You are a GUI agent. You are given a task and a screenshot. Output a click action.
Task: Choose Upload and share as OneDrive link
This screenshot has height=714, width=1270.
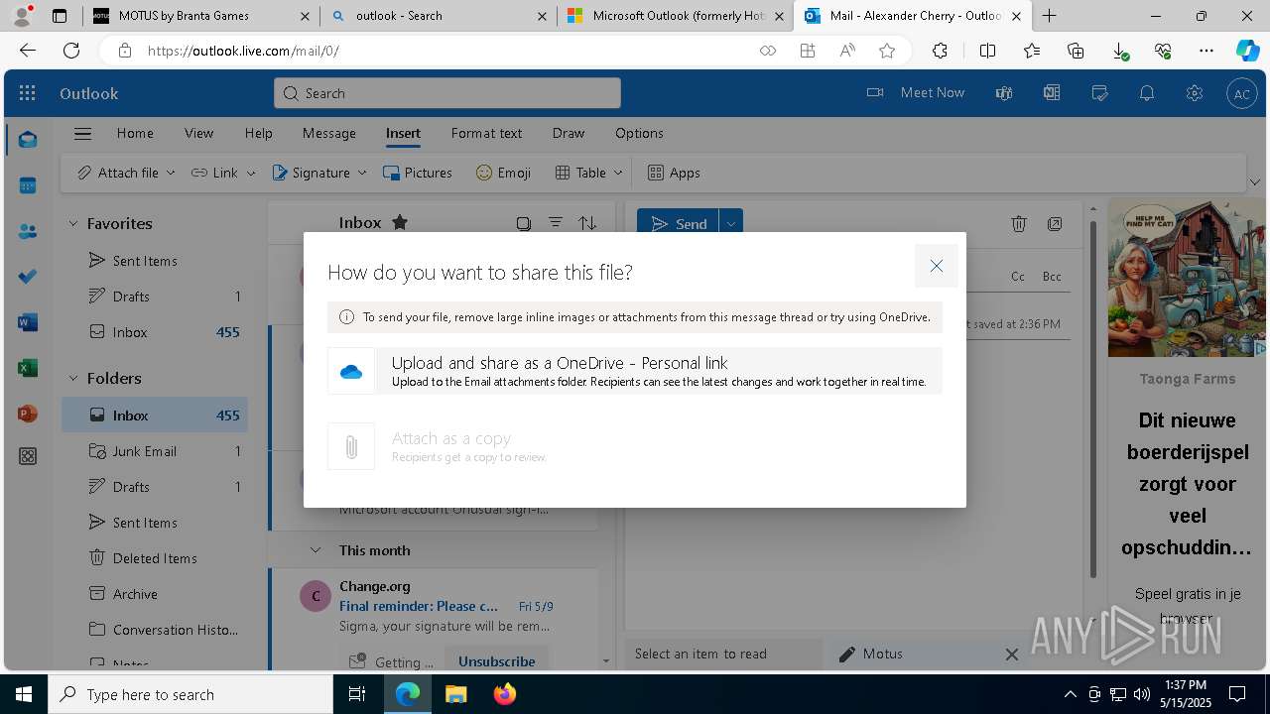point(635,371)
